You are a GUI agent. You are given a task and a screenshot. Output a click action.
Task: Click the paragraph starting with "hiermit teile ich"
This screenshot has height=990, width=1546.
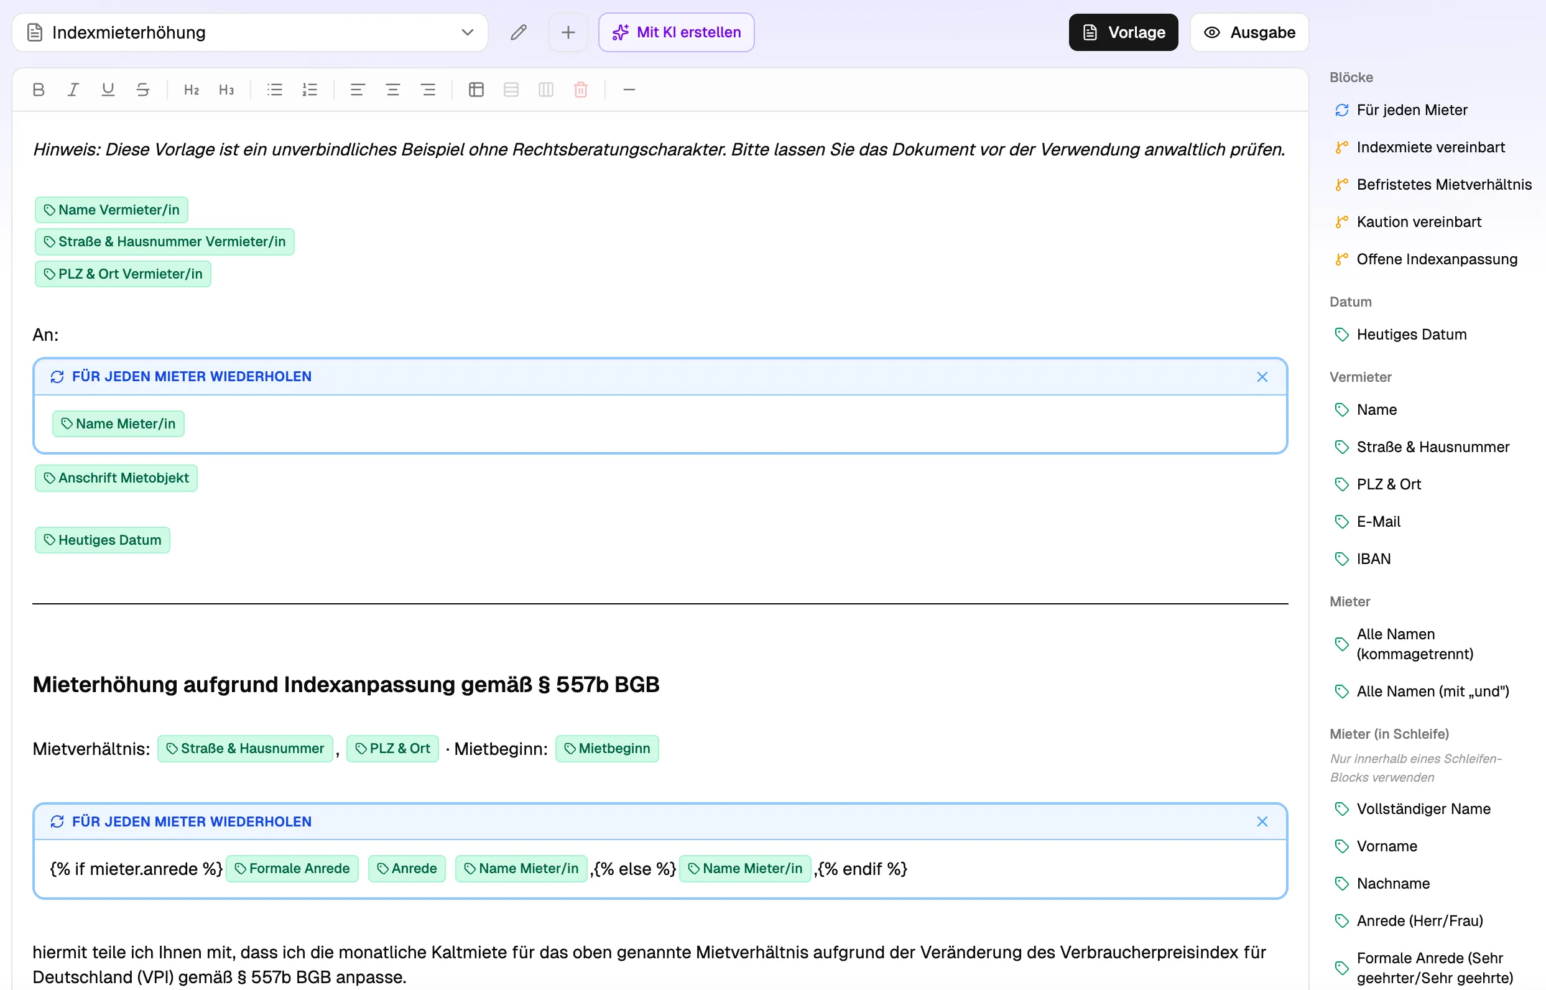point(649,965)
